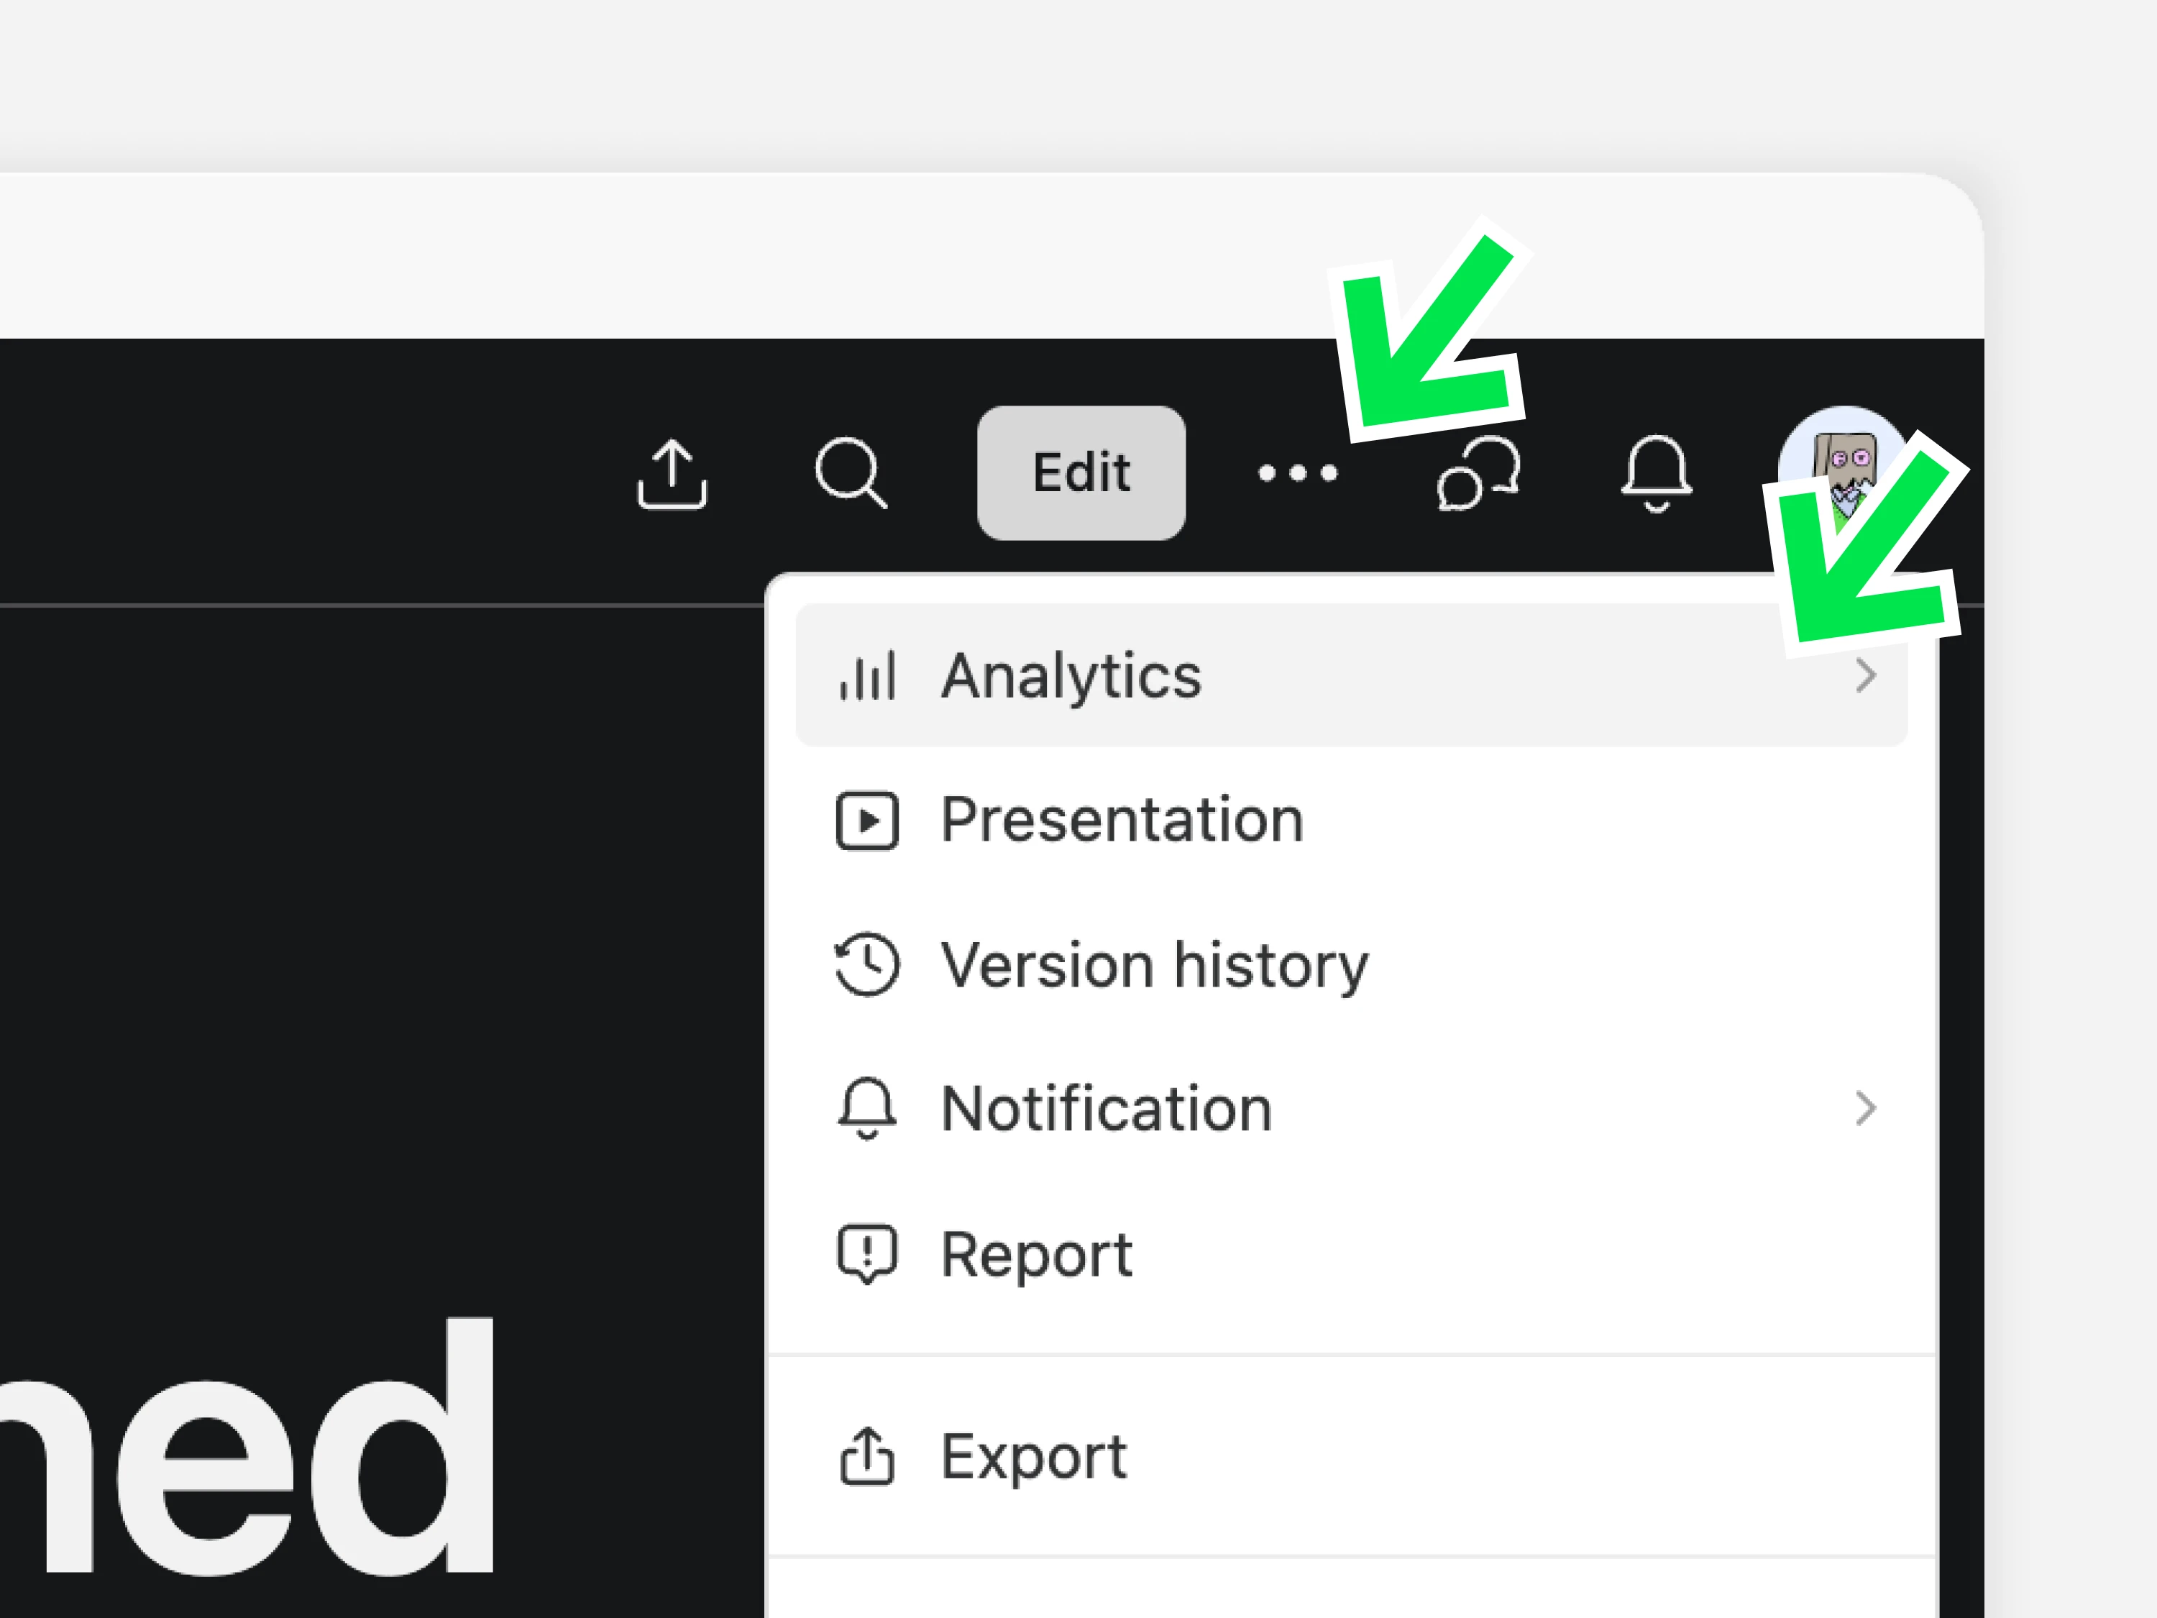
Task: Expand the Analytics submenu chevron
Action: 1864,676
